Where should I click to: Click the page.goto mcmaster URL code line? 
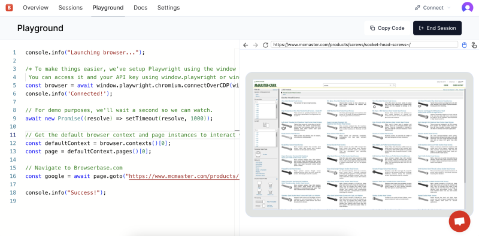[132, 176]
